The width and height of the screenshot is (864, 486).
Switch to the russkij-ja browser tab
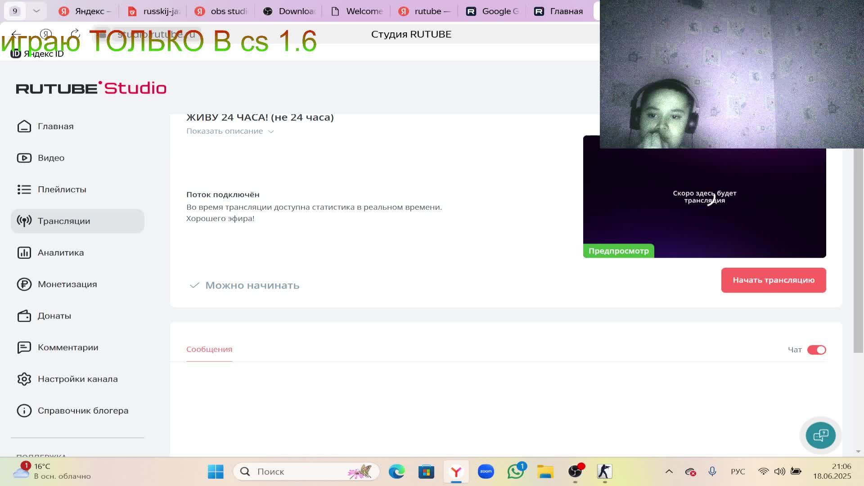click(x=153, y=11)
